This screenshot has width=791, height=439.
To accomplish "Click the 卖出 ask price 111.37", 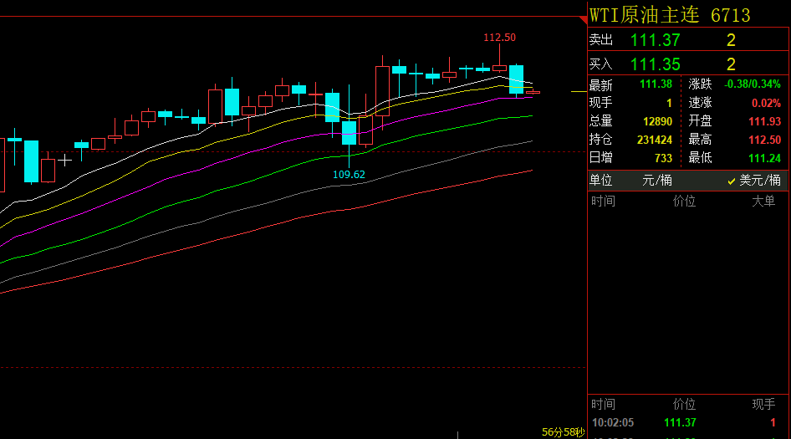I will 656,40.
